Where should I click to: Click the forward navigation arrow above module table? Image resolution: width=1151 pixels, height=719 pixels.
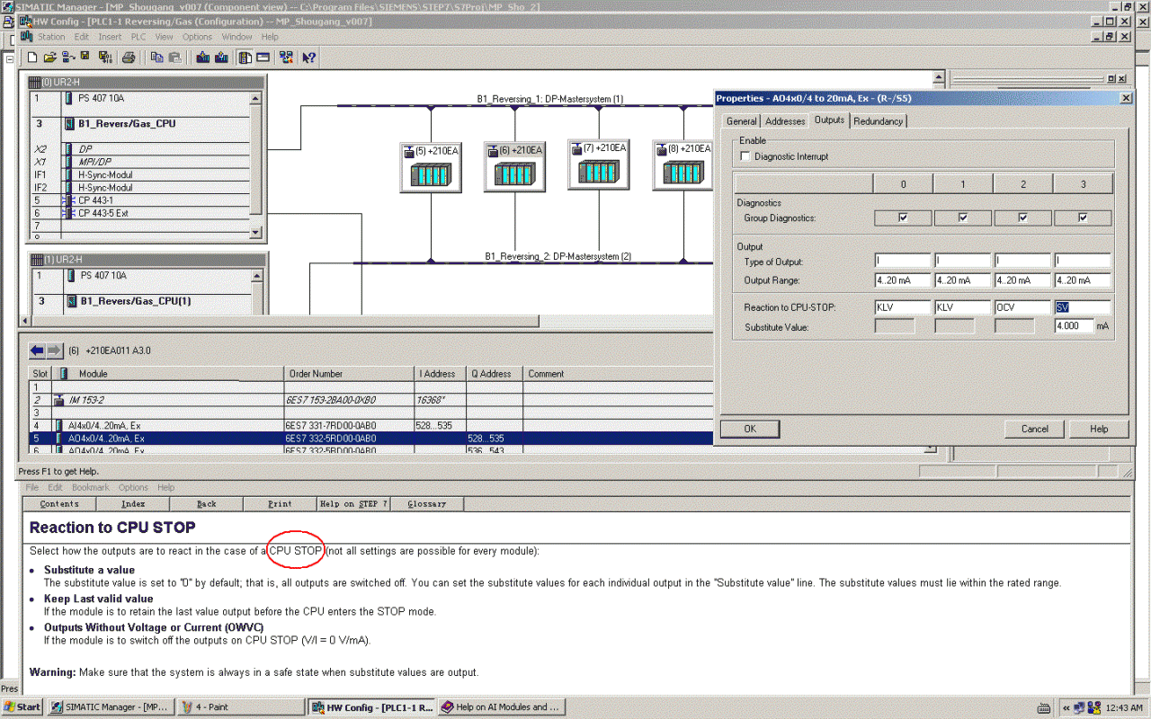click(54, 351)
